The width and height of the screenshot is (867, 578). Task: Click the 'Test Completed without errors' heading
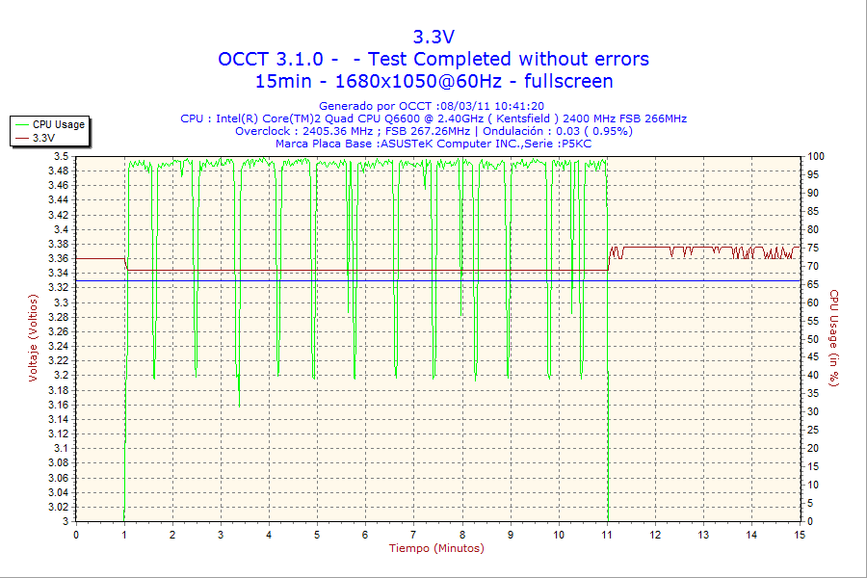[x=501, y=60]
